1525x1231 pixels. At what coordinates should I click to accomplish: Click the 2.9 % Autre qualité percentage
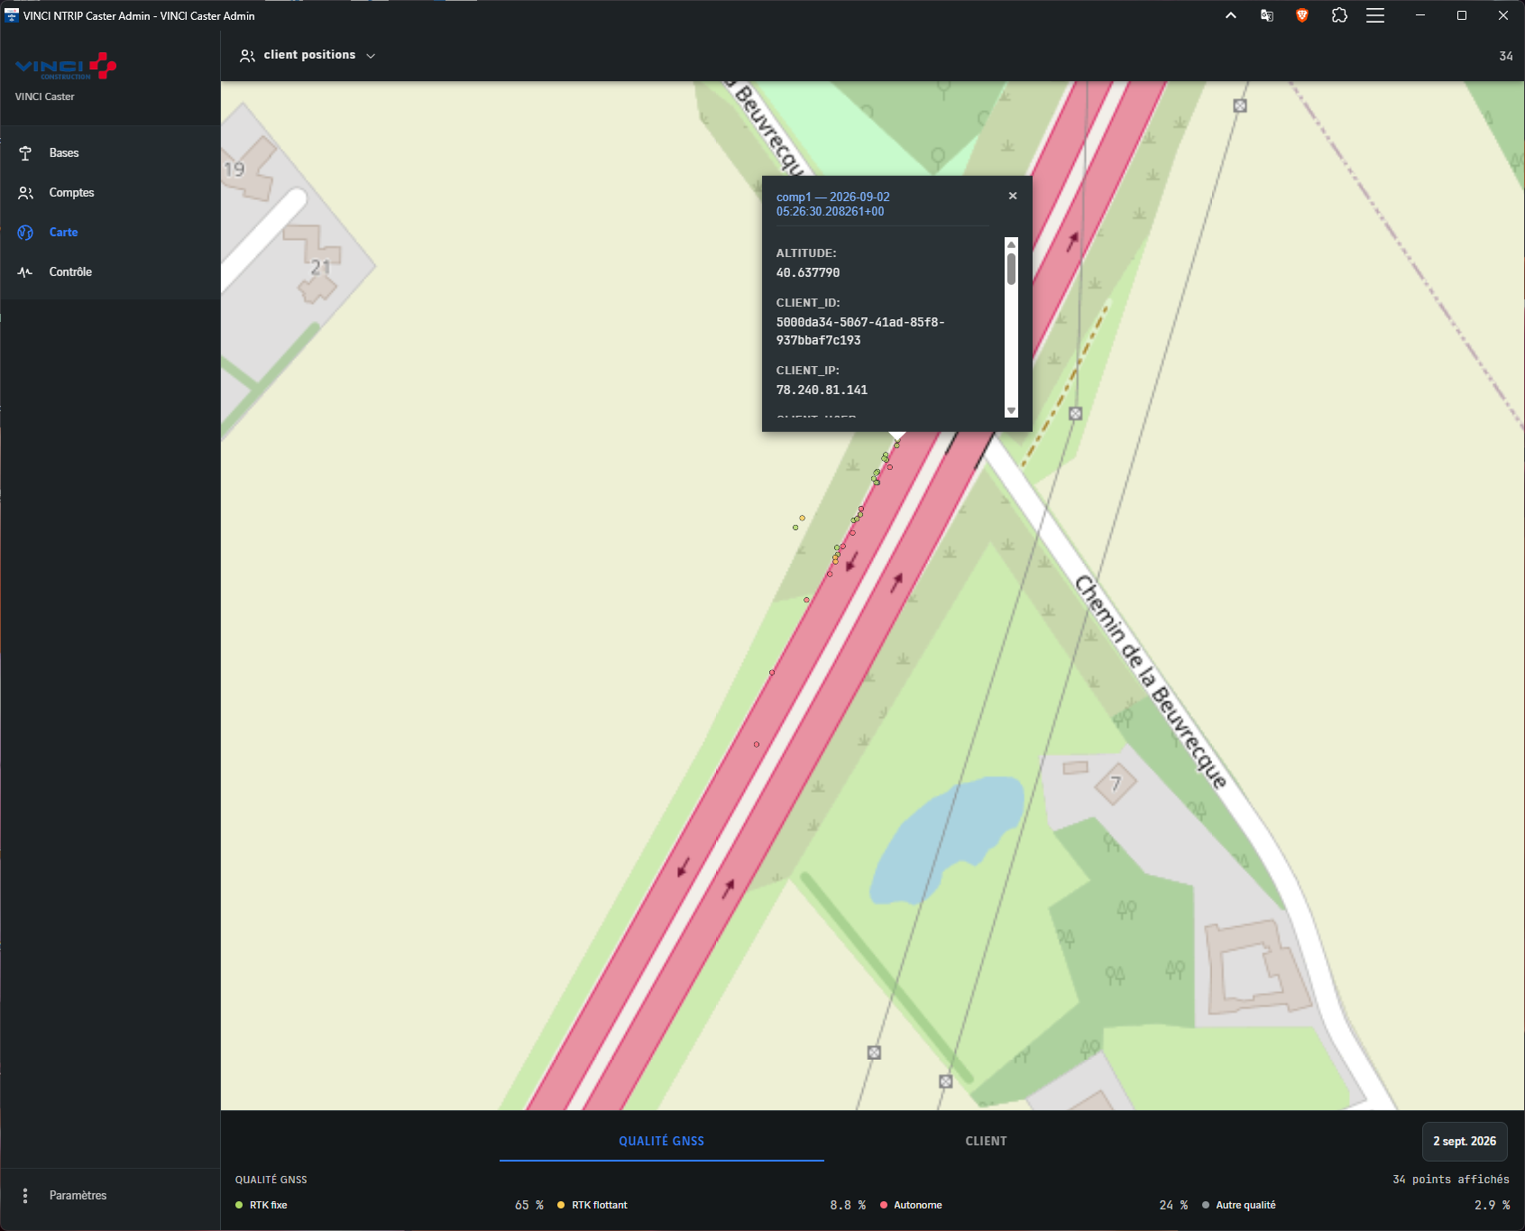tap(1493, 1205)
